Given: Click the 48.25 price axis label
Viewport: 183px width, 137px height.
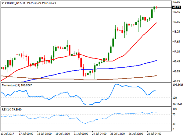Looking at the screenshot, I should [x=177, y=32].
